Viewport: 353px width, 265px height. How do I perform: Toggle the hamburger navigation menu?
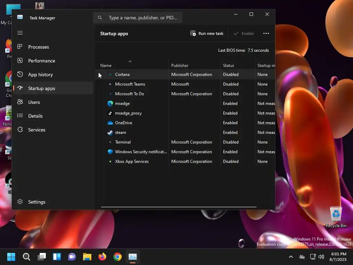pos(20,33)
